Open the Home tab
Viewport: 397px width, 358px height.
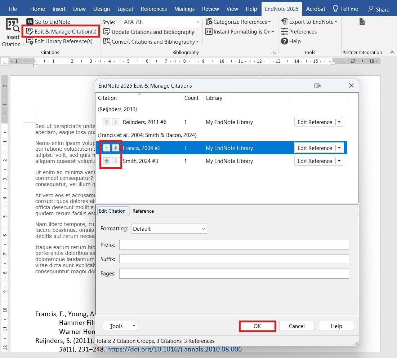pos(37,9)
